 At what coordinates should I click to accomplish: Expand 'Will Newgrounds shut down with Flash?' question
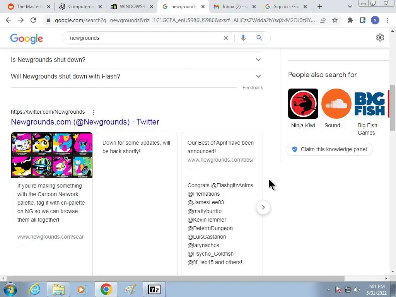137,76
